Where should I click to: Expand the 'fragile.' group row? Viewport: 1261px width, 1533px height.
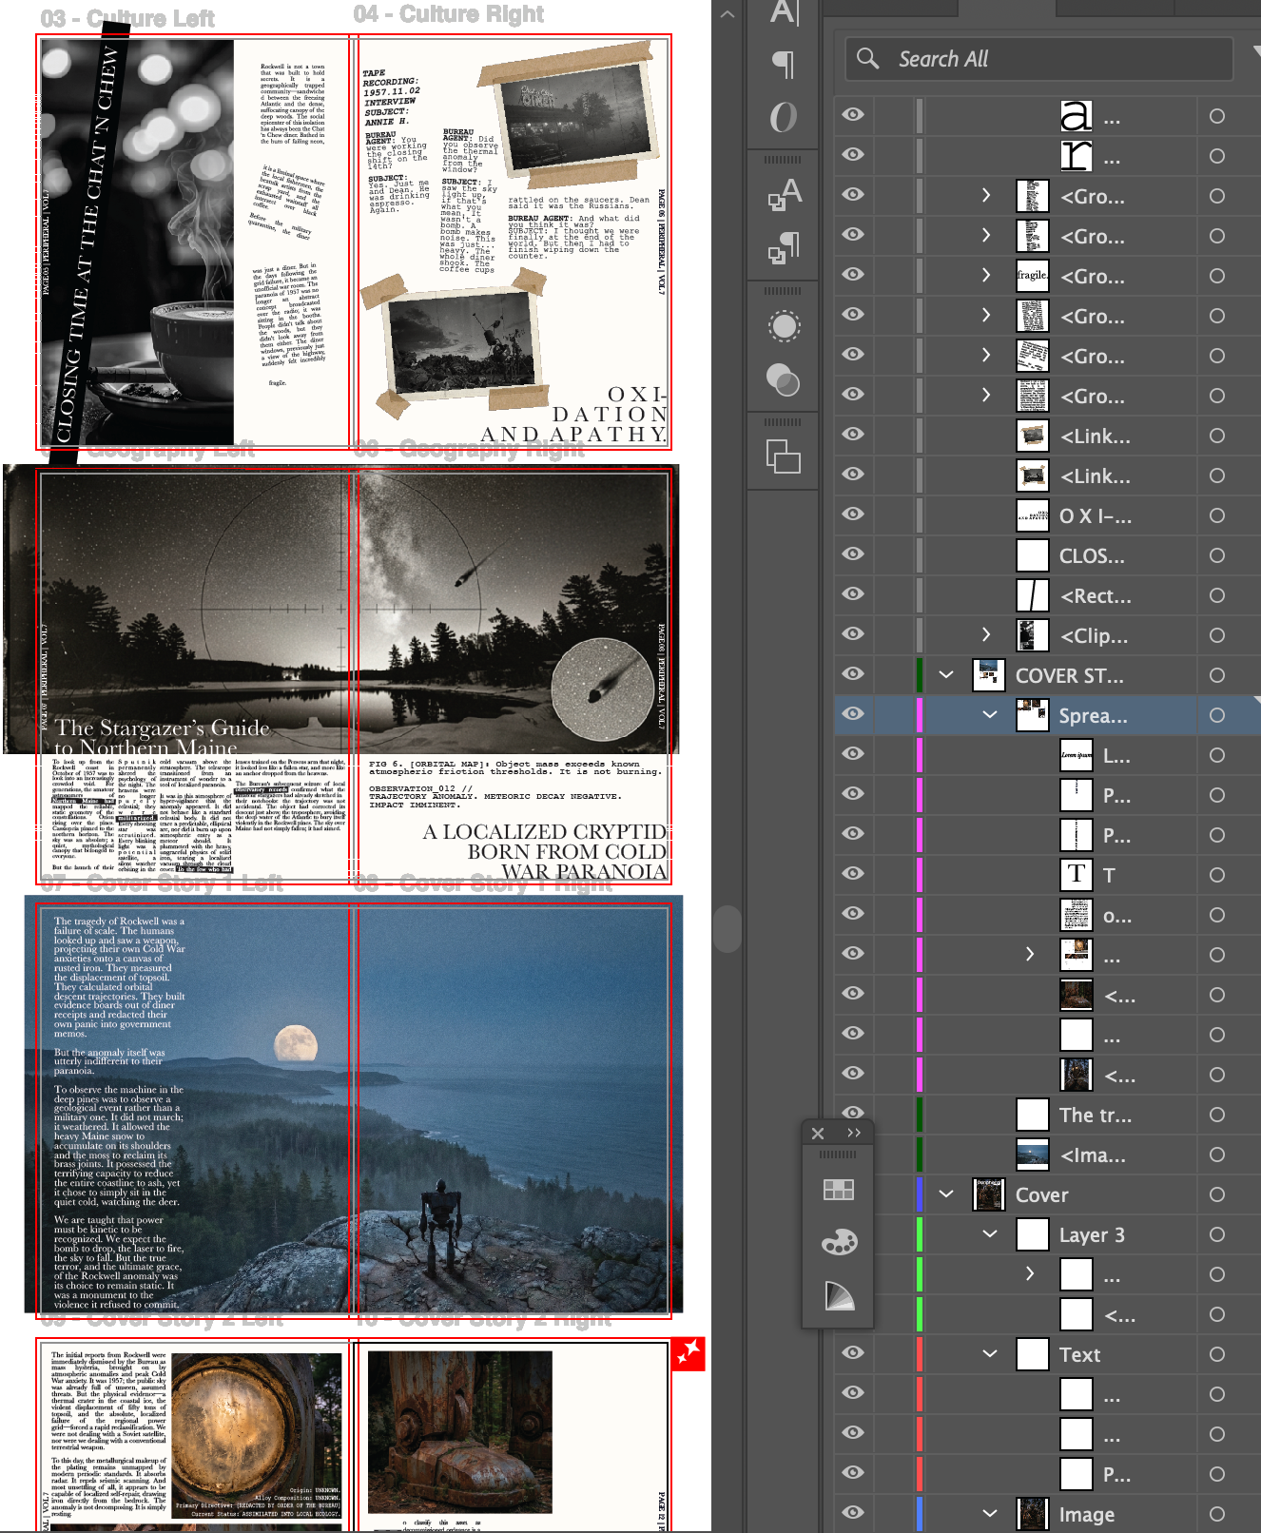pyautogui.click(x=986, y=276)
